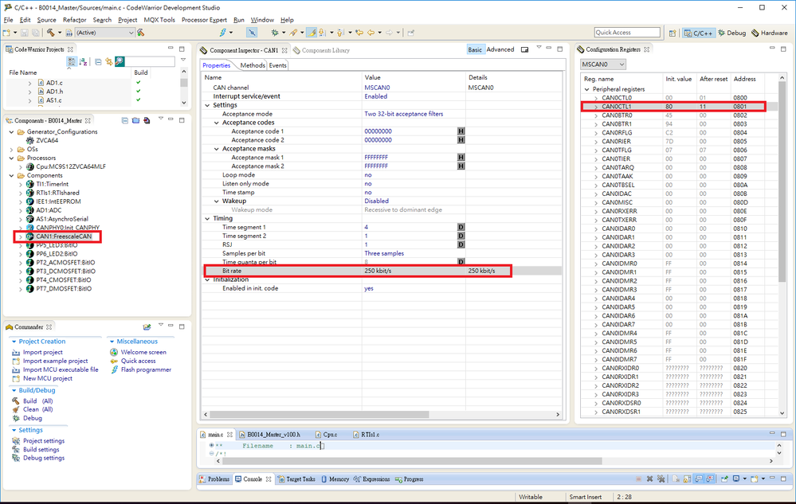Click the Display Selected Console icon
The height and width of the screenshot is (504, 796).
(736, 479)
